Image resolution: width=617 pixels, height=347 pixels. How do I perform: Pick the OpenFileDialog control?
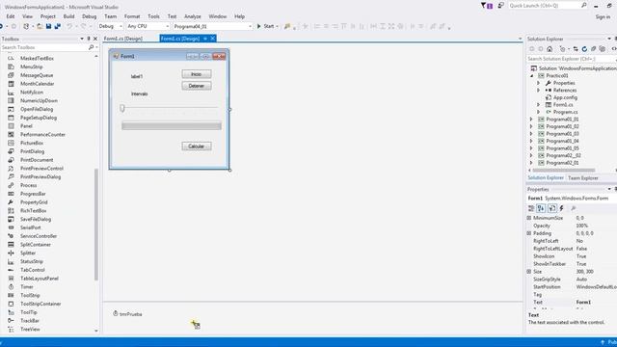pyautogui.click(x=37, y=109)
